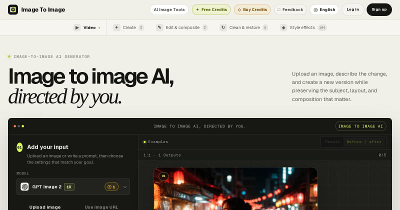Click the Edit & composite pencil icon
Screen dimensions: 400x210
click(x=159, y=27)
